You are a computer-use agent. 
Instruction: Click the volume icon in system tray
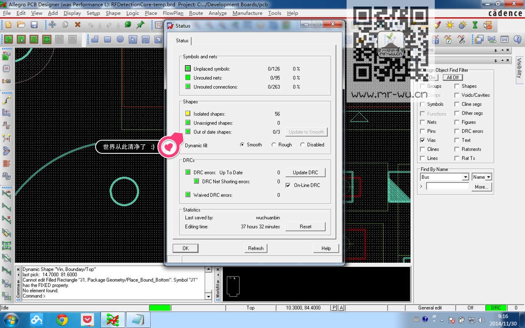point(481,319)
